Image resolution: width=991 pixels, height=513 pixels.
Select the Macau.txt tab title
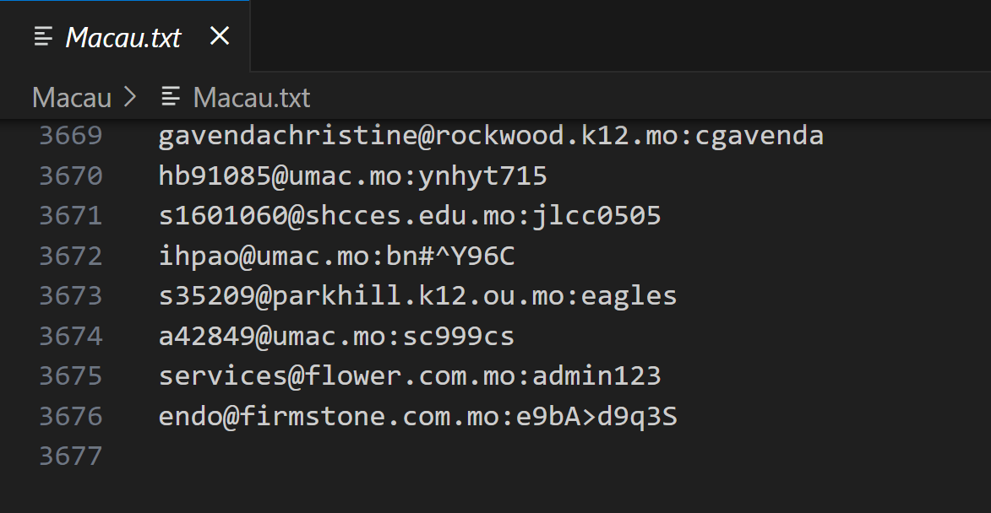[123, 37]
